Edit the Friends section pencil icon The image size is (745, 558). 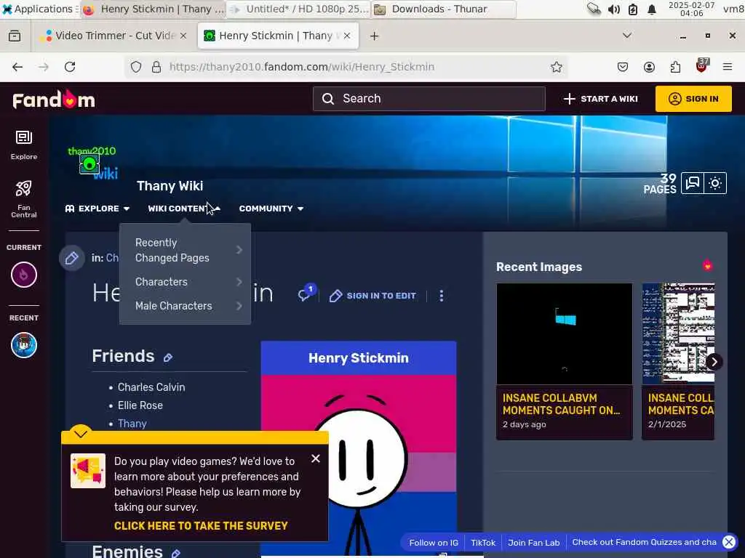tap(168, 357)
